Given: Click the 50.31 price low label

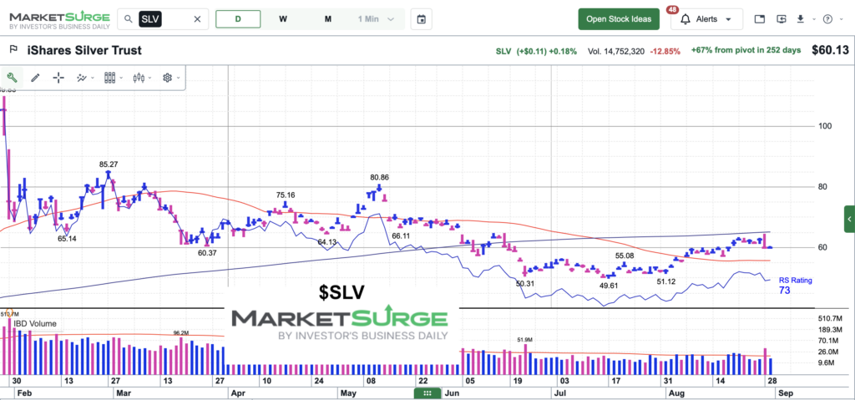Looking at the screenshot, I should pos(526,283).
